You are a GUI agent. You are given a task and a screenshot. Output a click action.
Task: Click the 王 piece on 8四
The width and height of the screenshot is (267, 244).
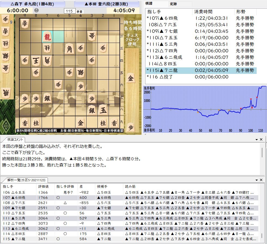click(36, 61)
